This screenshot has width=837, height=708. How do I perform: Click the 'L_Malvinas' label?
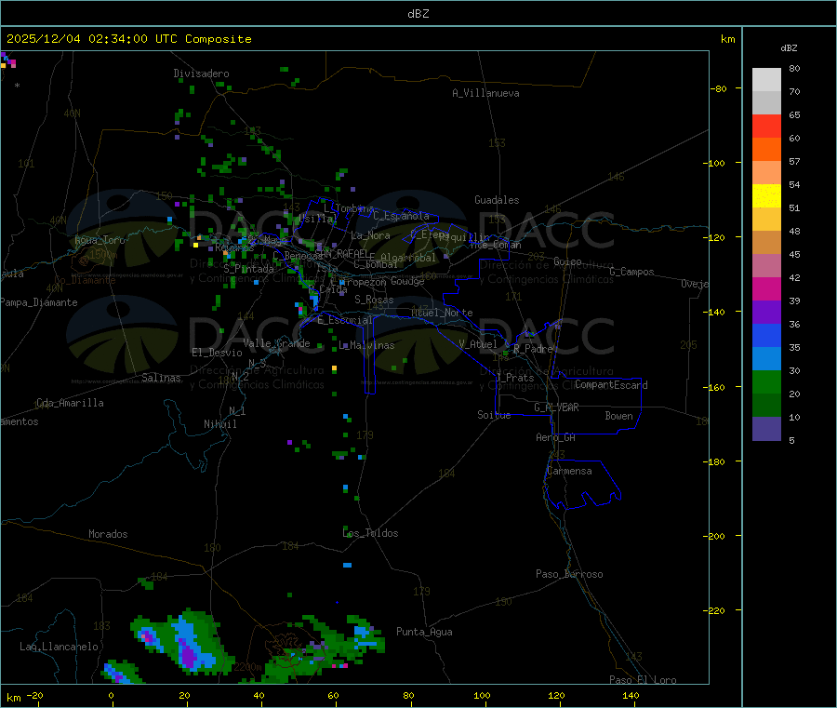pos(366,345)
